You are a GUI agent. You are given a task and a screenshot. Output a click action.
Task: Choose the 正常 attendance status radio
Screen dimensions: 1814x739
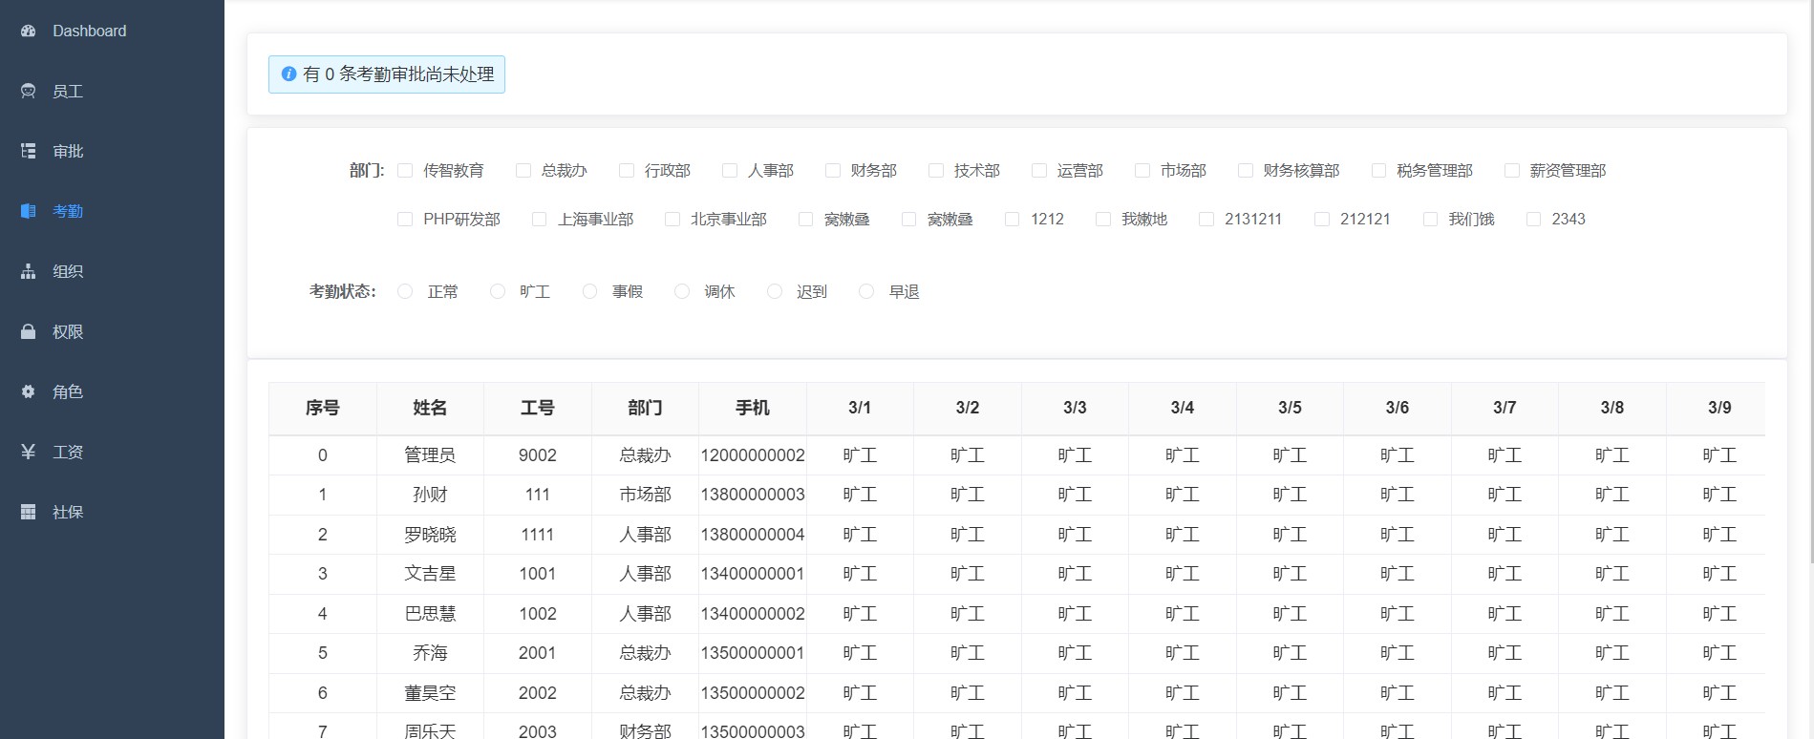coord(405,291)
